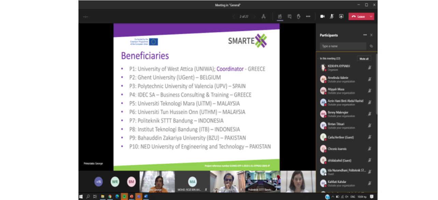Open Windows taskbar search
Viewport: 438px width, 200px height.
(x=88, y=197)
